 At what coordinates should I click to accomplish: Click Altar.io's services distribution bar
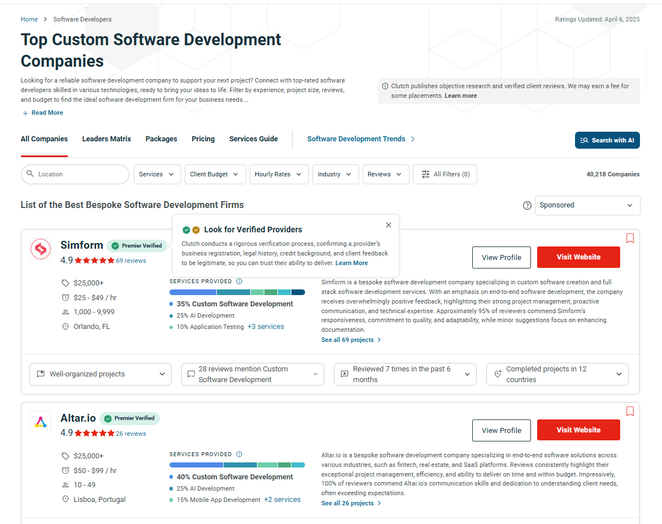click(237, 465)
